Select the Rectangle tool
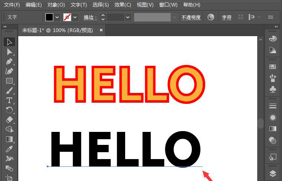The image size is (282, 181). tap(9, 81)
